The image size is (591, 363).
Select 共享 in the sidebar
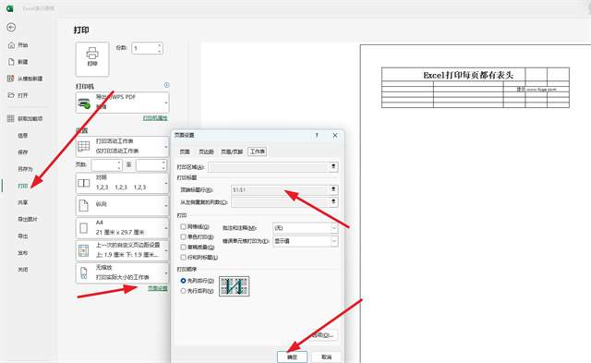(23, 202)
